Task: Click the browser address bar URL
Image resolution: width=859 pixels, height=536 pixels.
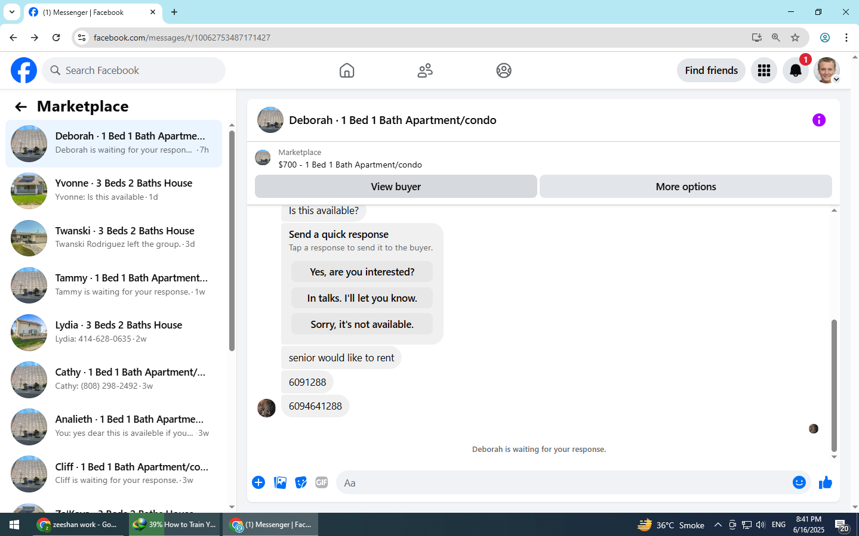Action: click(x=181, y=38)
